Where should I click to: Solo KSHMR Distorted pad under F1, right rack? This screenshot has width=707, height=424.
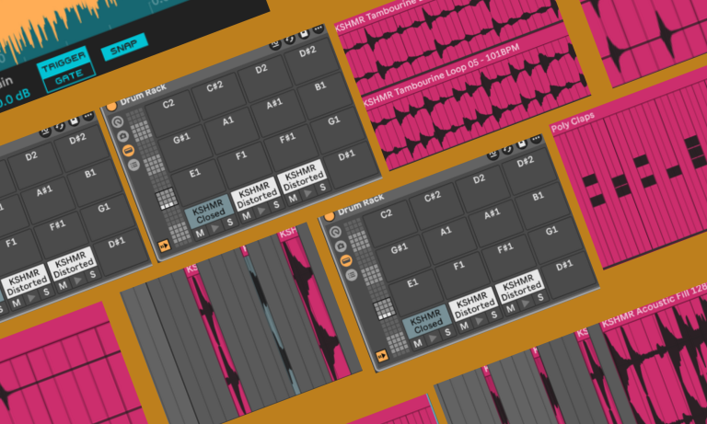click(x=494, y=315)
